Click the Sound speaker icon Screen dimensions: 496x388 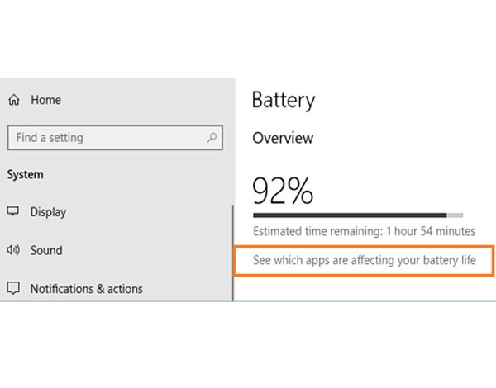[x=13, y=250]
